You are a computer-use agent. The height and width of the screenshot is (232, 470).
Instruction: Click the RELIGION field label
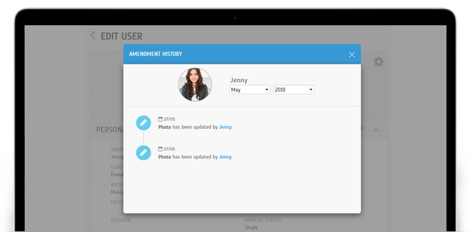121,220
